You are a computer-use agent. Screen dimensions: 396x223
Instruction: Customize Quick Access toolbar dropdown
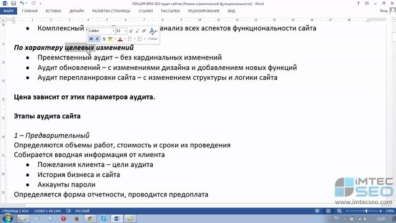pos(40,4)
